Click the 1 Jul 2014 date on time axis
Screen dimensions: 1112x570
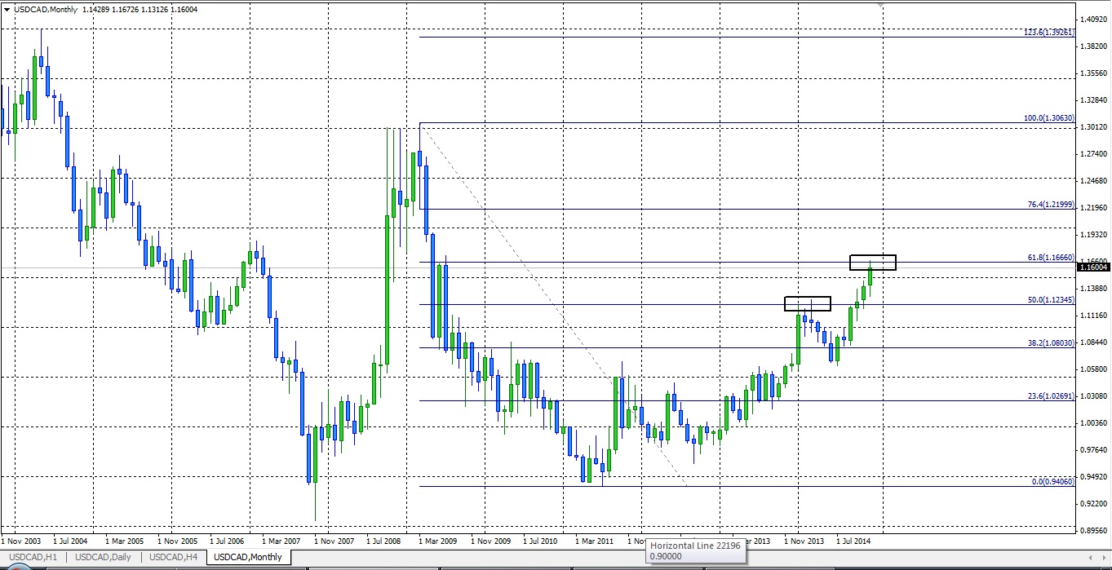(x=854, y=541)
